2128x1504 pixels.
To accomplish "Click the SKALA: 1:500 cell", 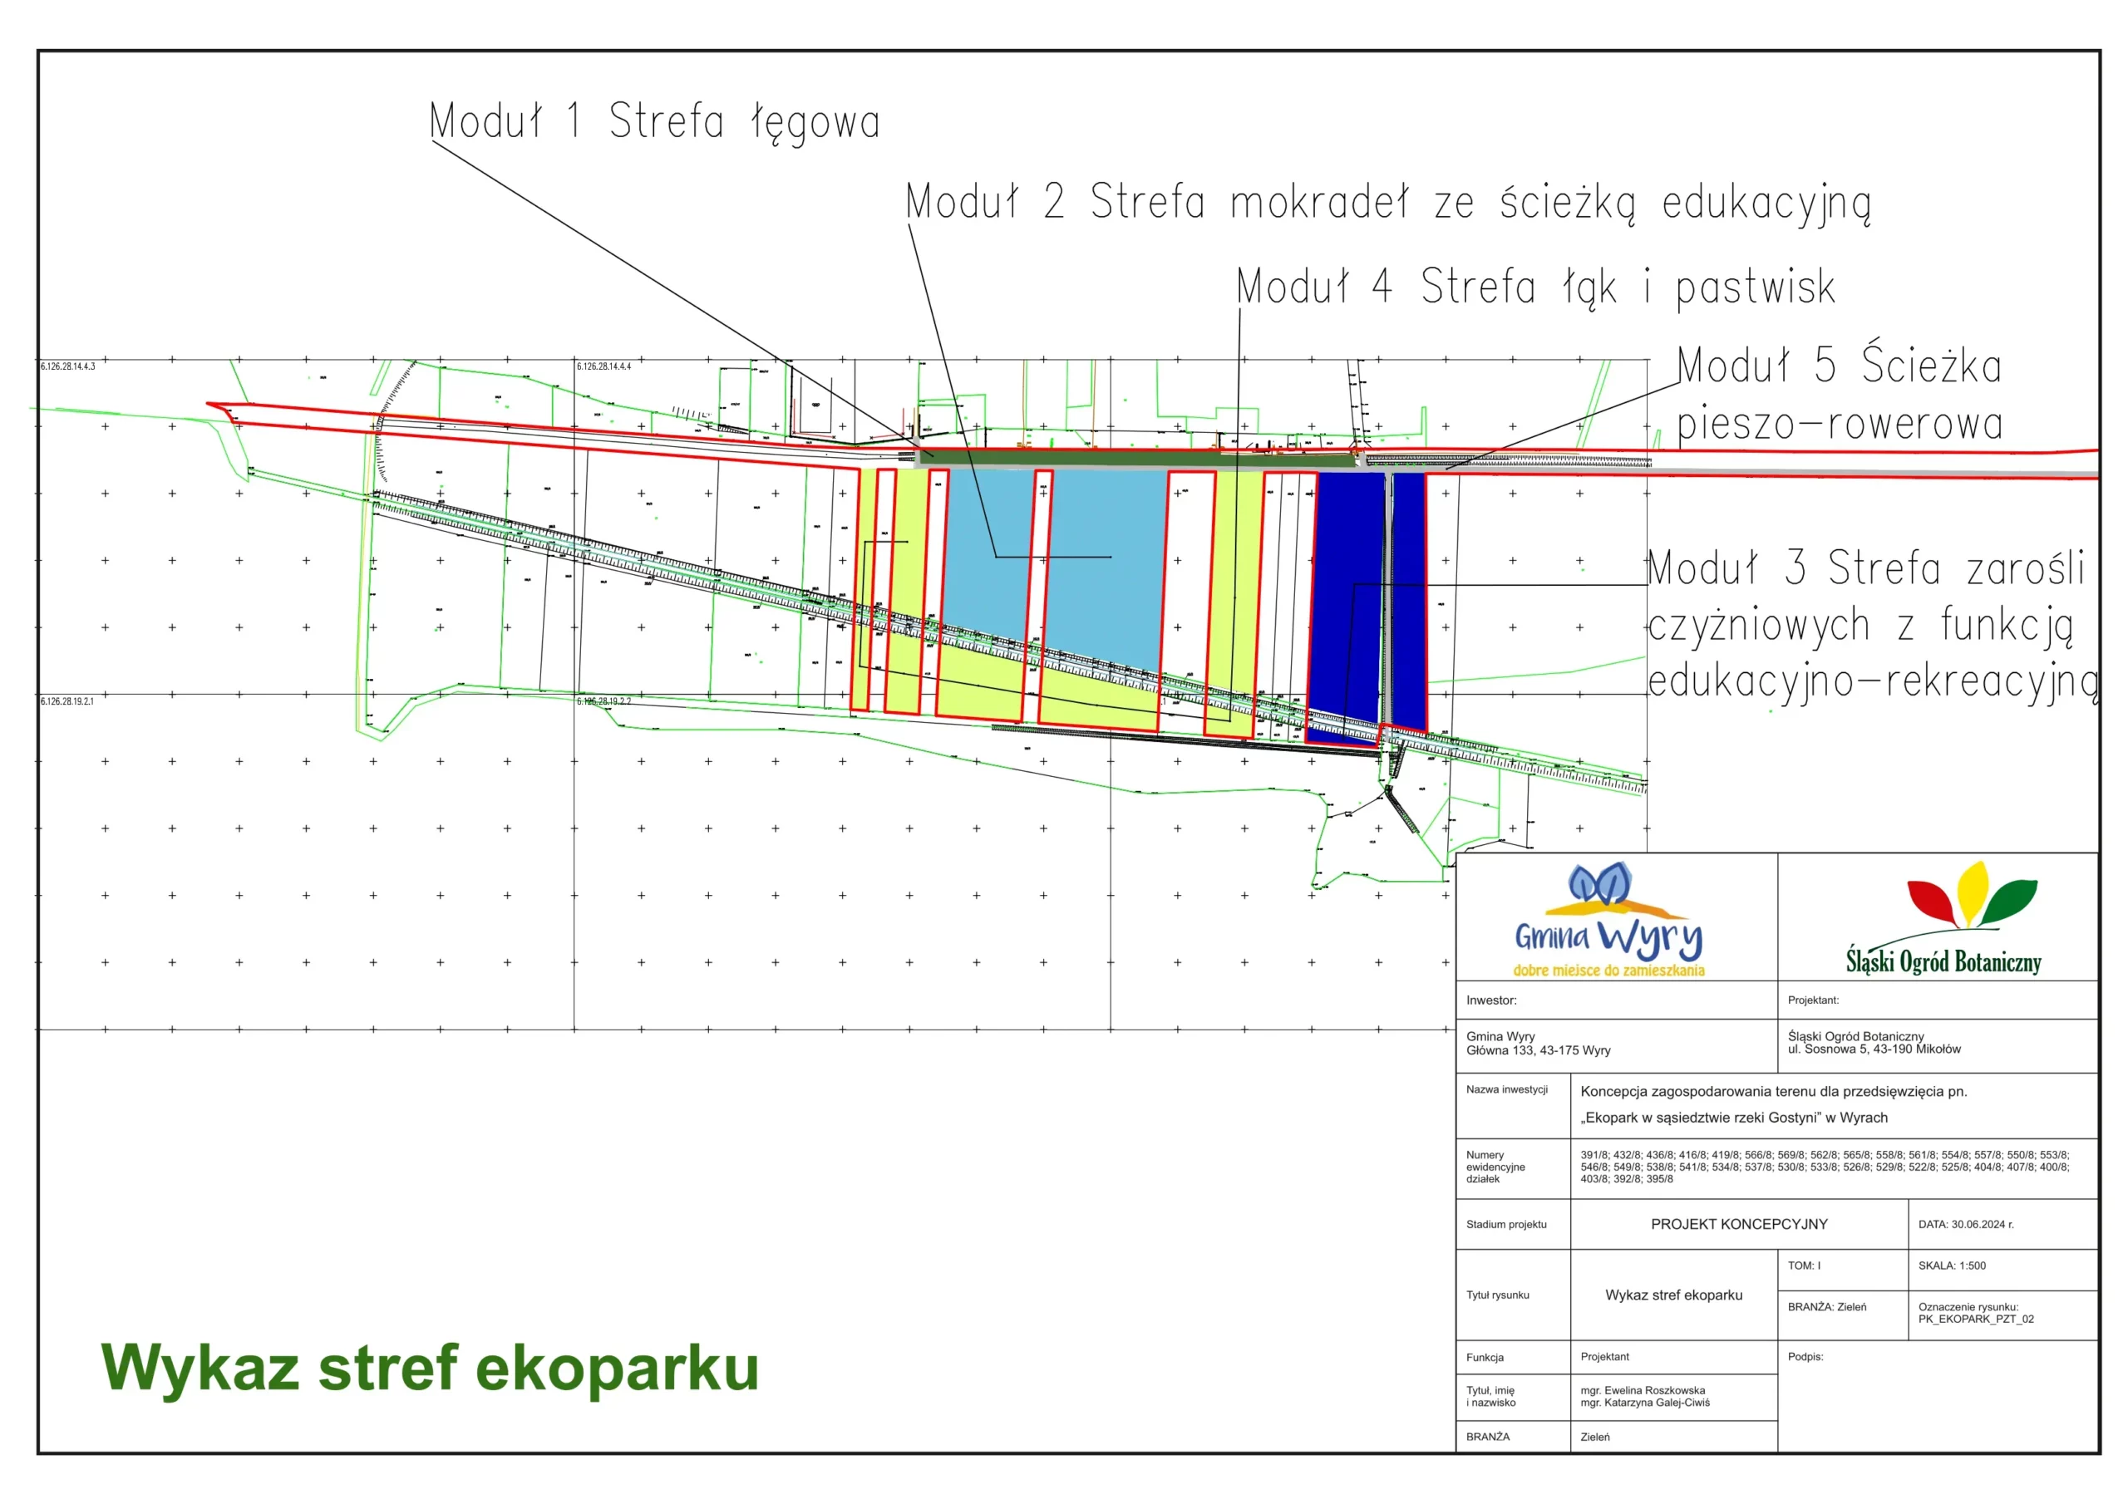I will [x=1952, y=1265].
